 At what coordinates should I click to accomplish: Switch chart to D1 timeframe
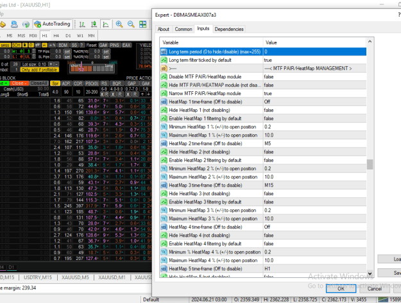click(x=68, y=35)
